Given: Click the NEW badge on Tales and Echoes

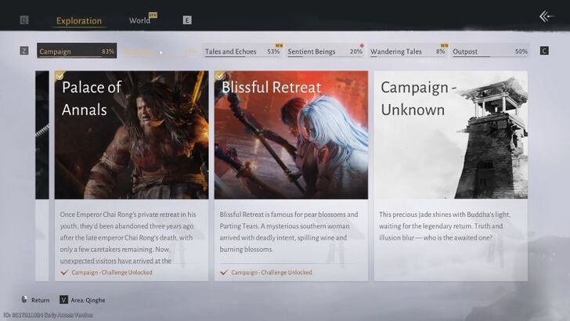Looking at the screenshot, I should coord(280,46).
